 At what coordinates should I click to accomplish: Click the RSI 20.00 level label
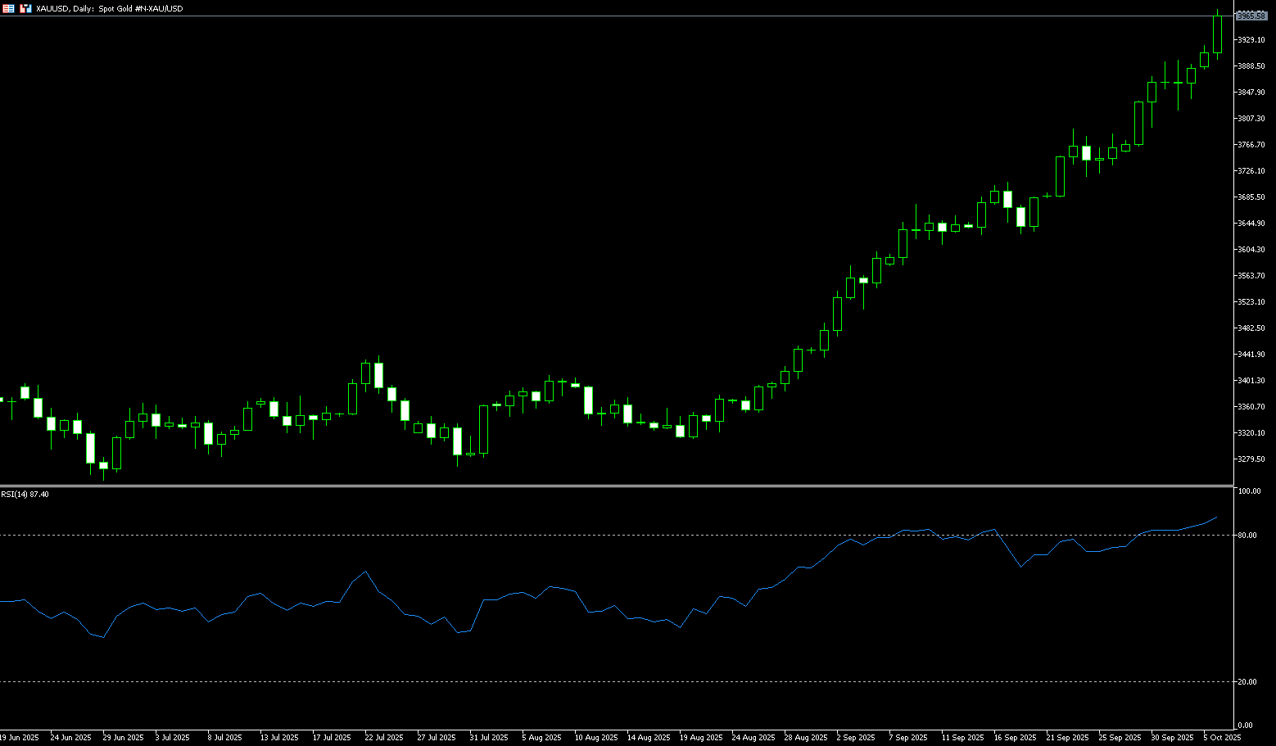1247,681
